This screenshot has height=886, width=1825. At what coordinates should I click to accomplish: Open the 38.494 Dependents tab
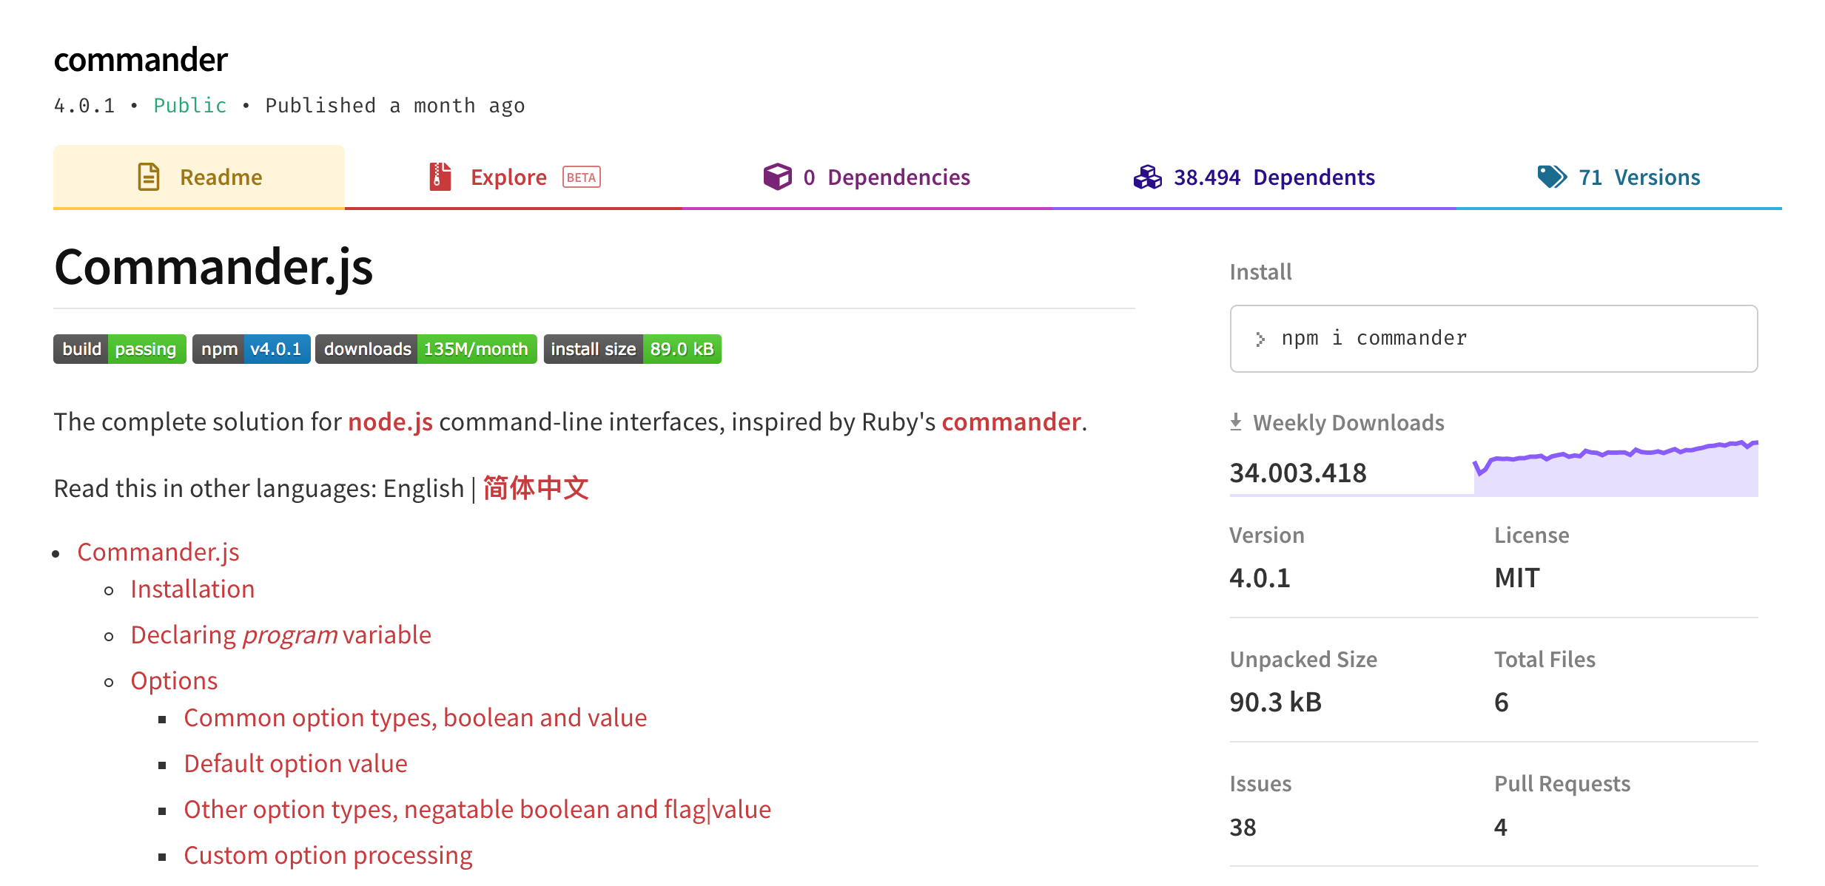(1273, 177)
